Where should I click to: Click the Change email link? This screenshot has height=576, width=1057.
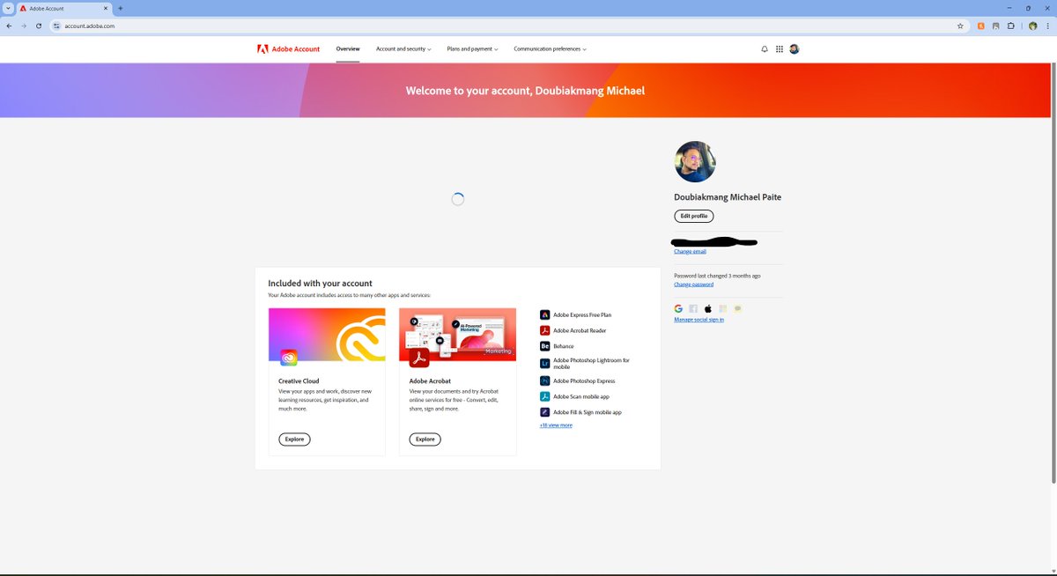[x=690, y=251]
